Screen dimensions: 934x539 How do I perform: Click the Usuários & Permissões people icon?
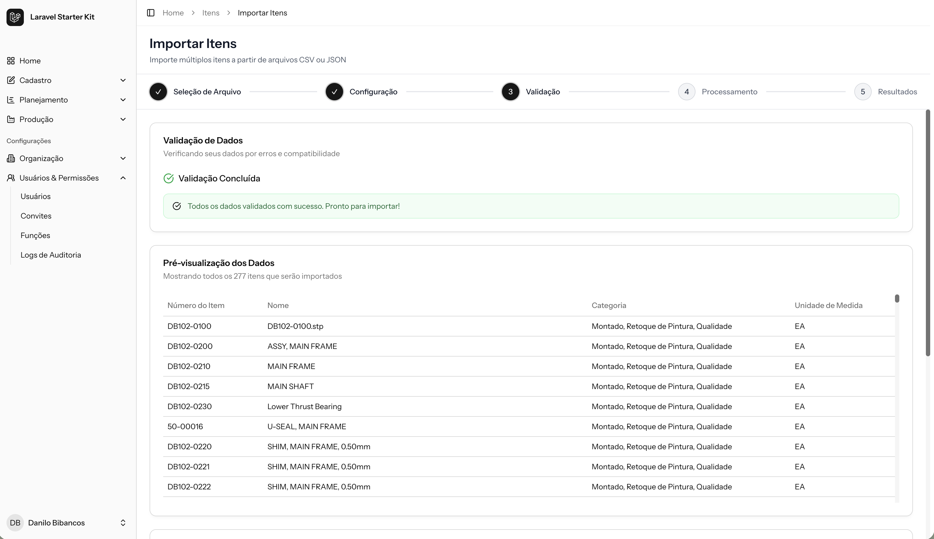(x=11, y=178)
